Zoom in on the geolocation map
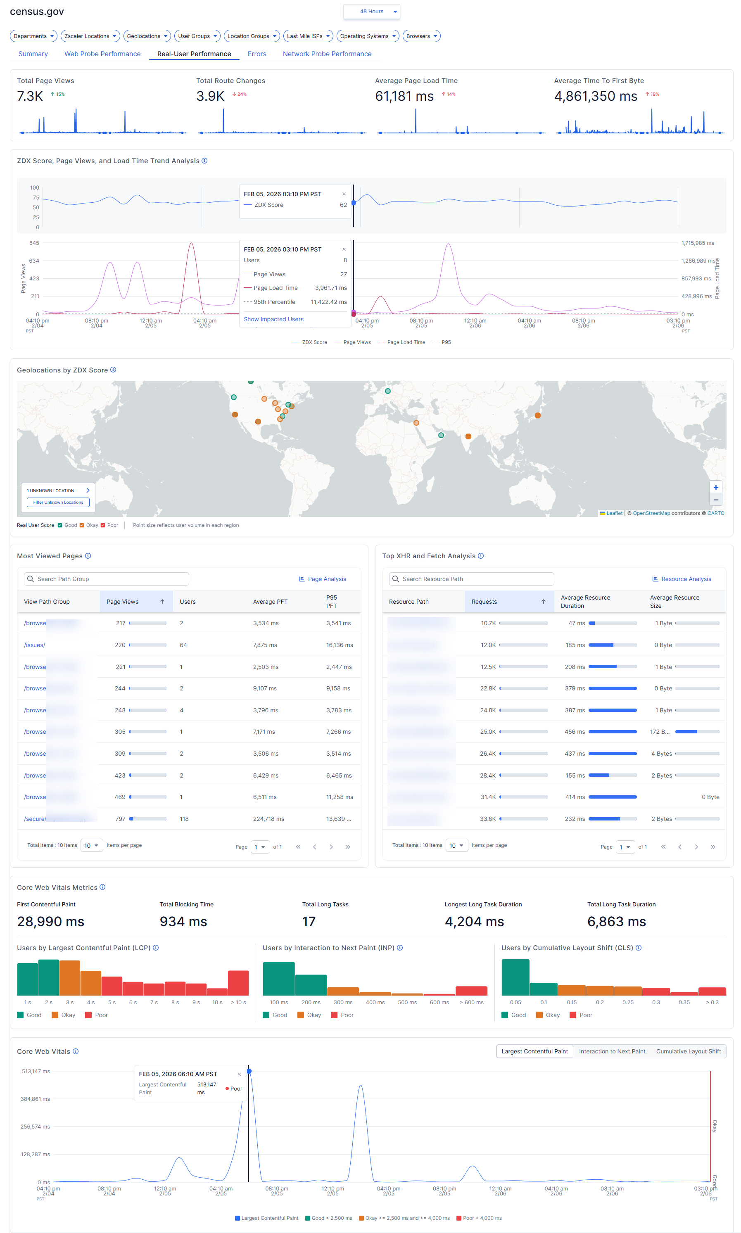The width and height of the screenshot is (741, 1233). coord(715,488)
